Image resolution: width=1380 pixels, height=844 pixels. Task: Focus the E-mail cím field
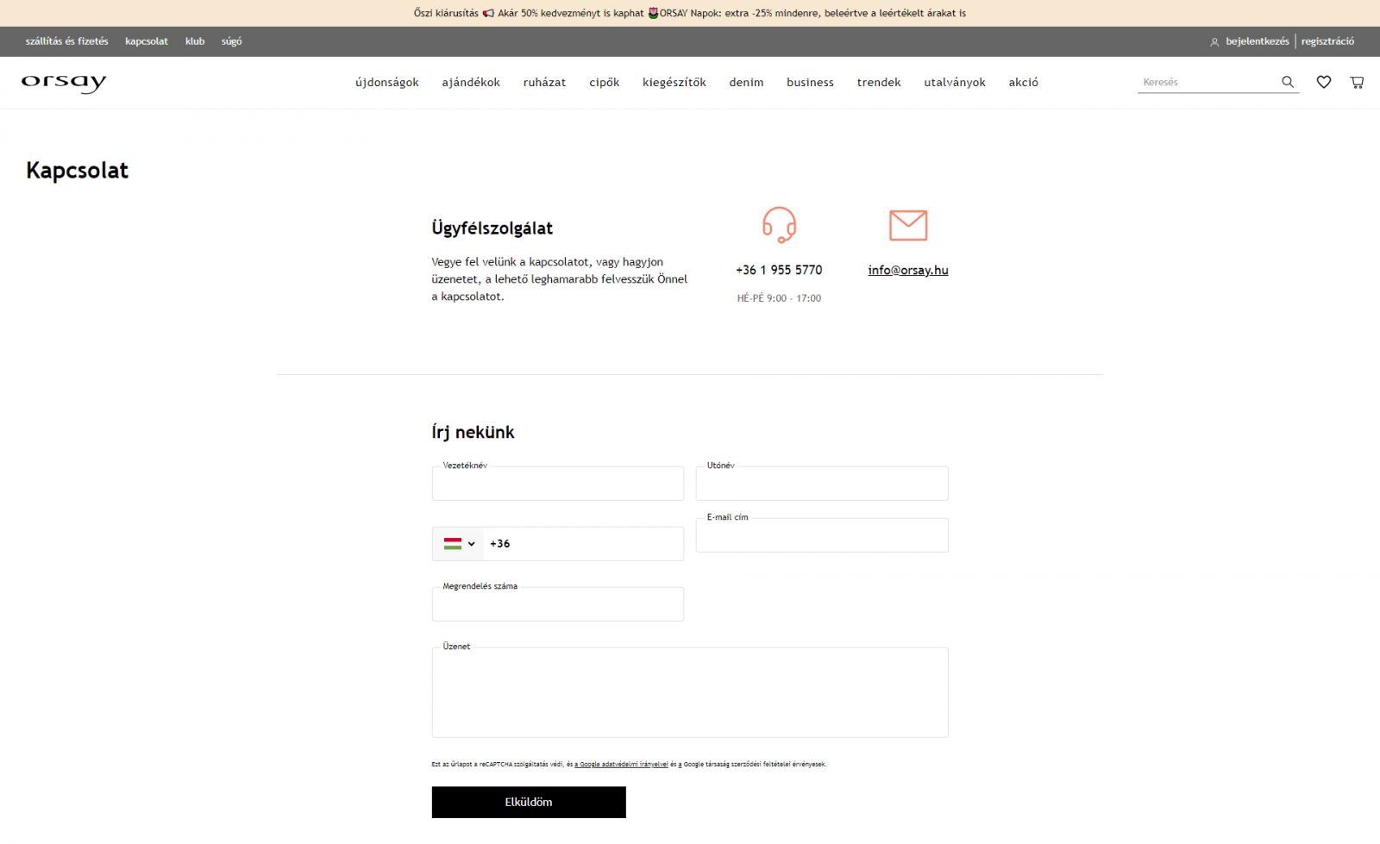pyautogui.click(x=821, y=536)
